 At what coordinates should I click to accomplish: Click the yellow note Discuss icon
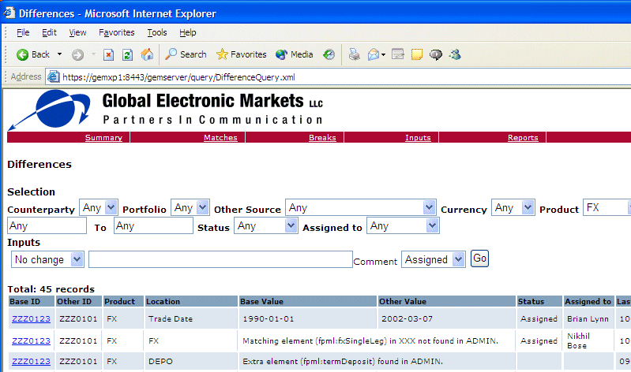click(x=417, y=54)
